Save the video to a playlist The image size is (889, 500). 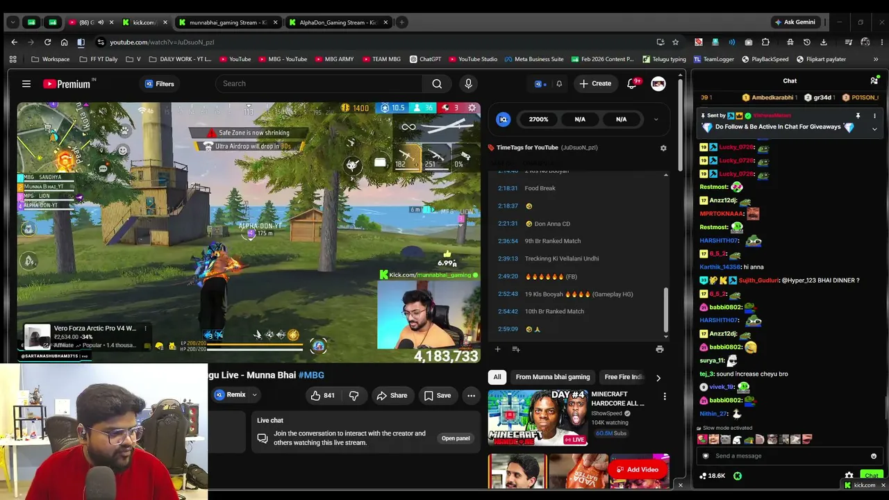click(438, 395)
